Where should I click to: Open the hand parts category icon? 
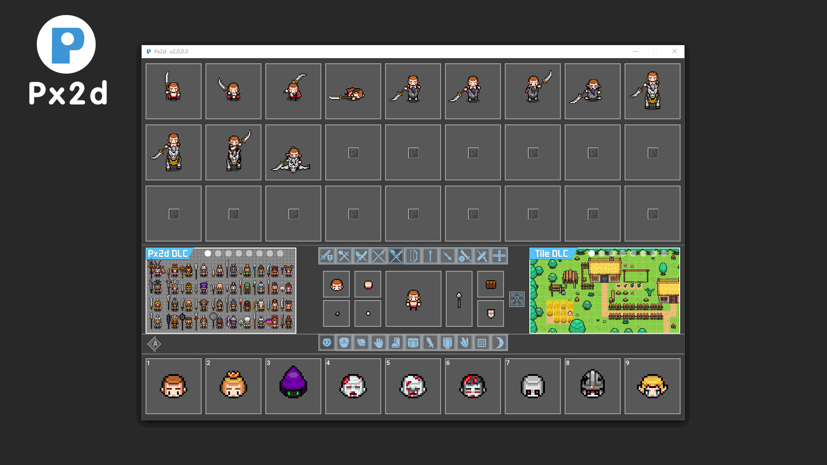pyautogui.click(x=378, y=343)
